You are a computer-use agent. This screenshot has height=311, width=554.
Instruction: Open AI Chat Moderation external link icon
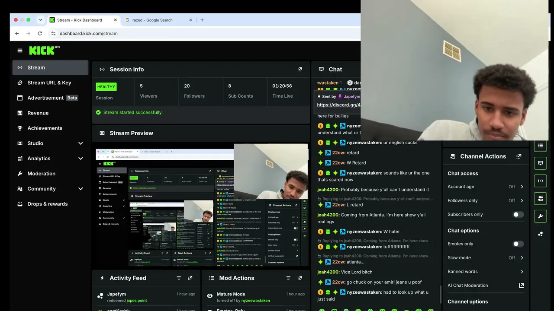point(521,286)
